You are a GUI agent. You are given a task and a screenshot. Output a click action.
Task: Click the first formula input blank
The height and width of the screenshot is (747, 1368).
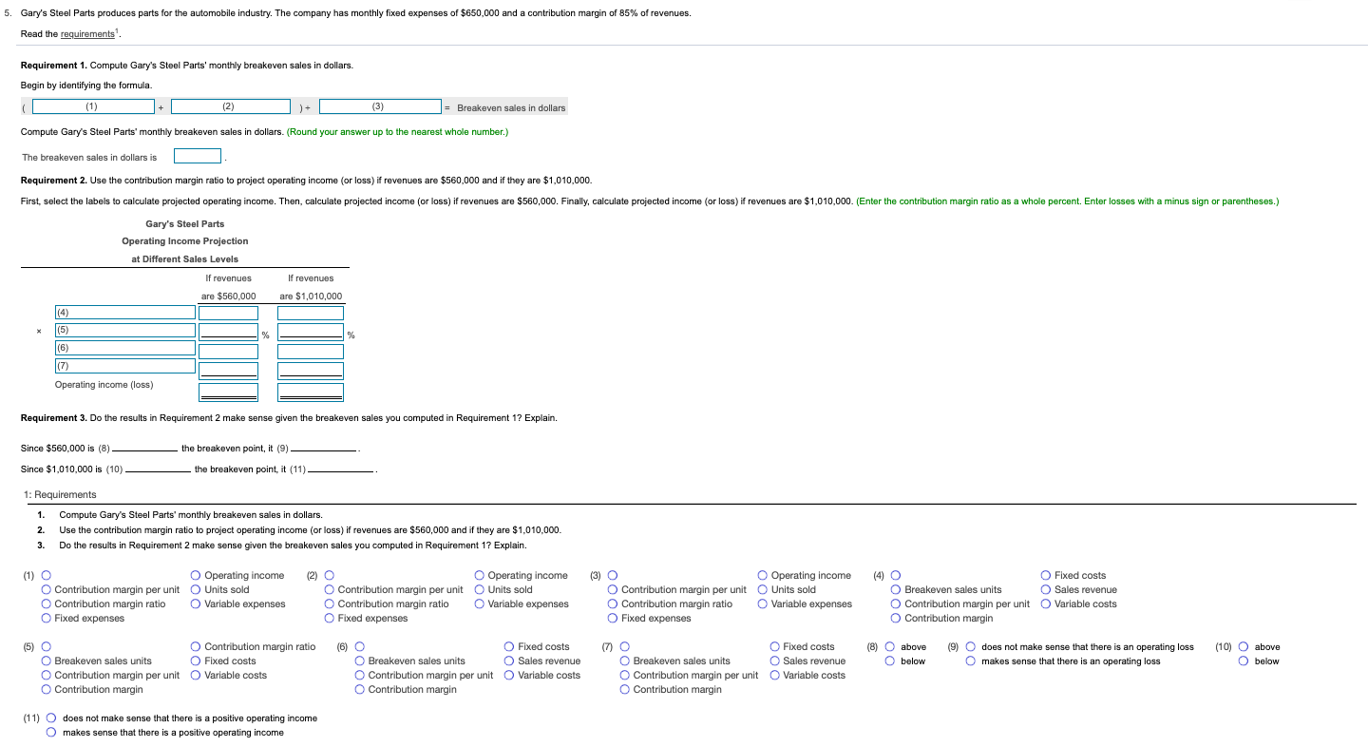point(92,105)
